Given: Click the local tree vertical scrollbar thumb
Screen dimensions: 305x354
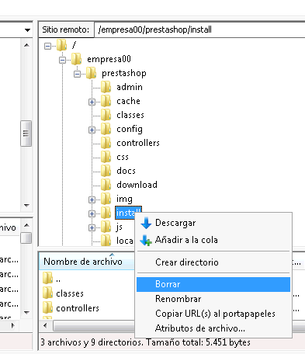Looking at the screenshot, I should click(26, 134).
